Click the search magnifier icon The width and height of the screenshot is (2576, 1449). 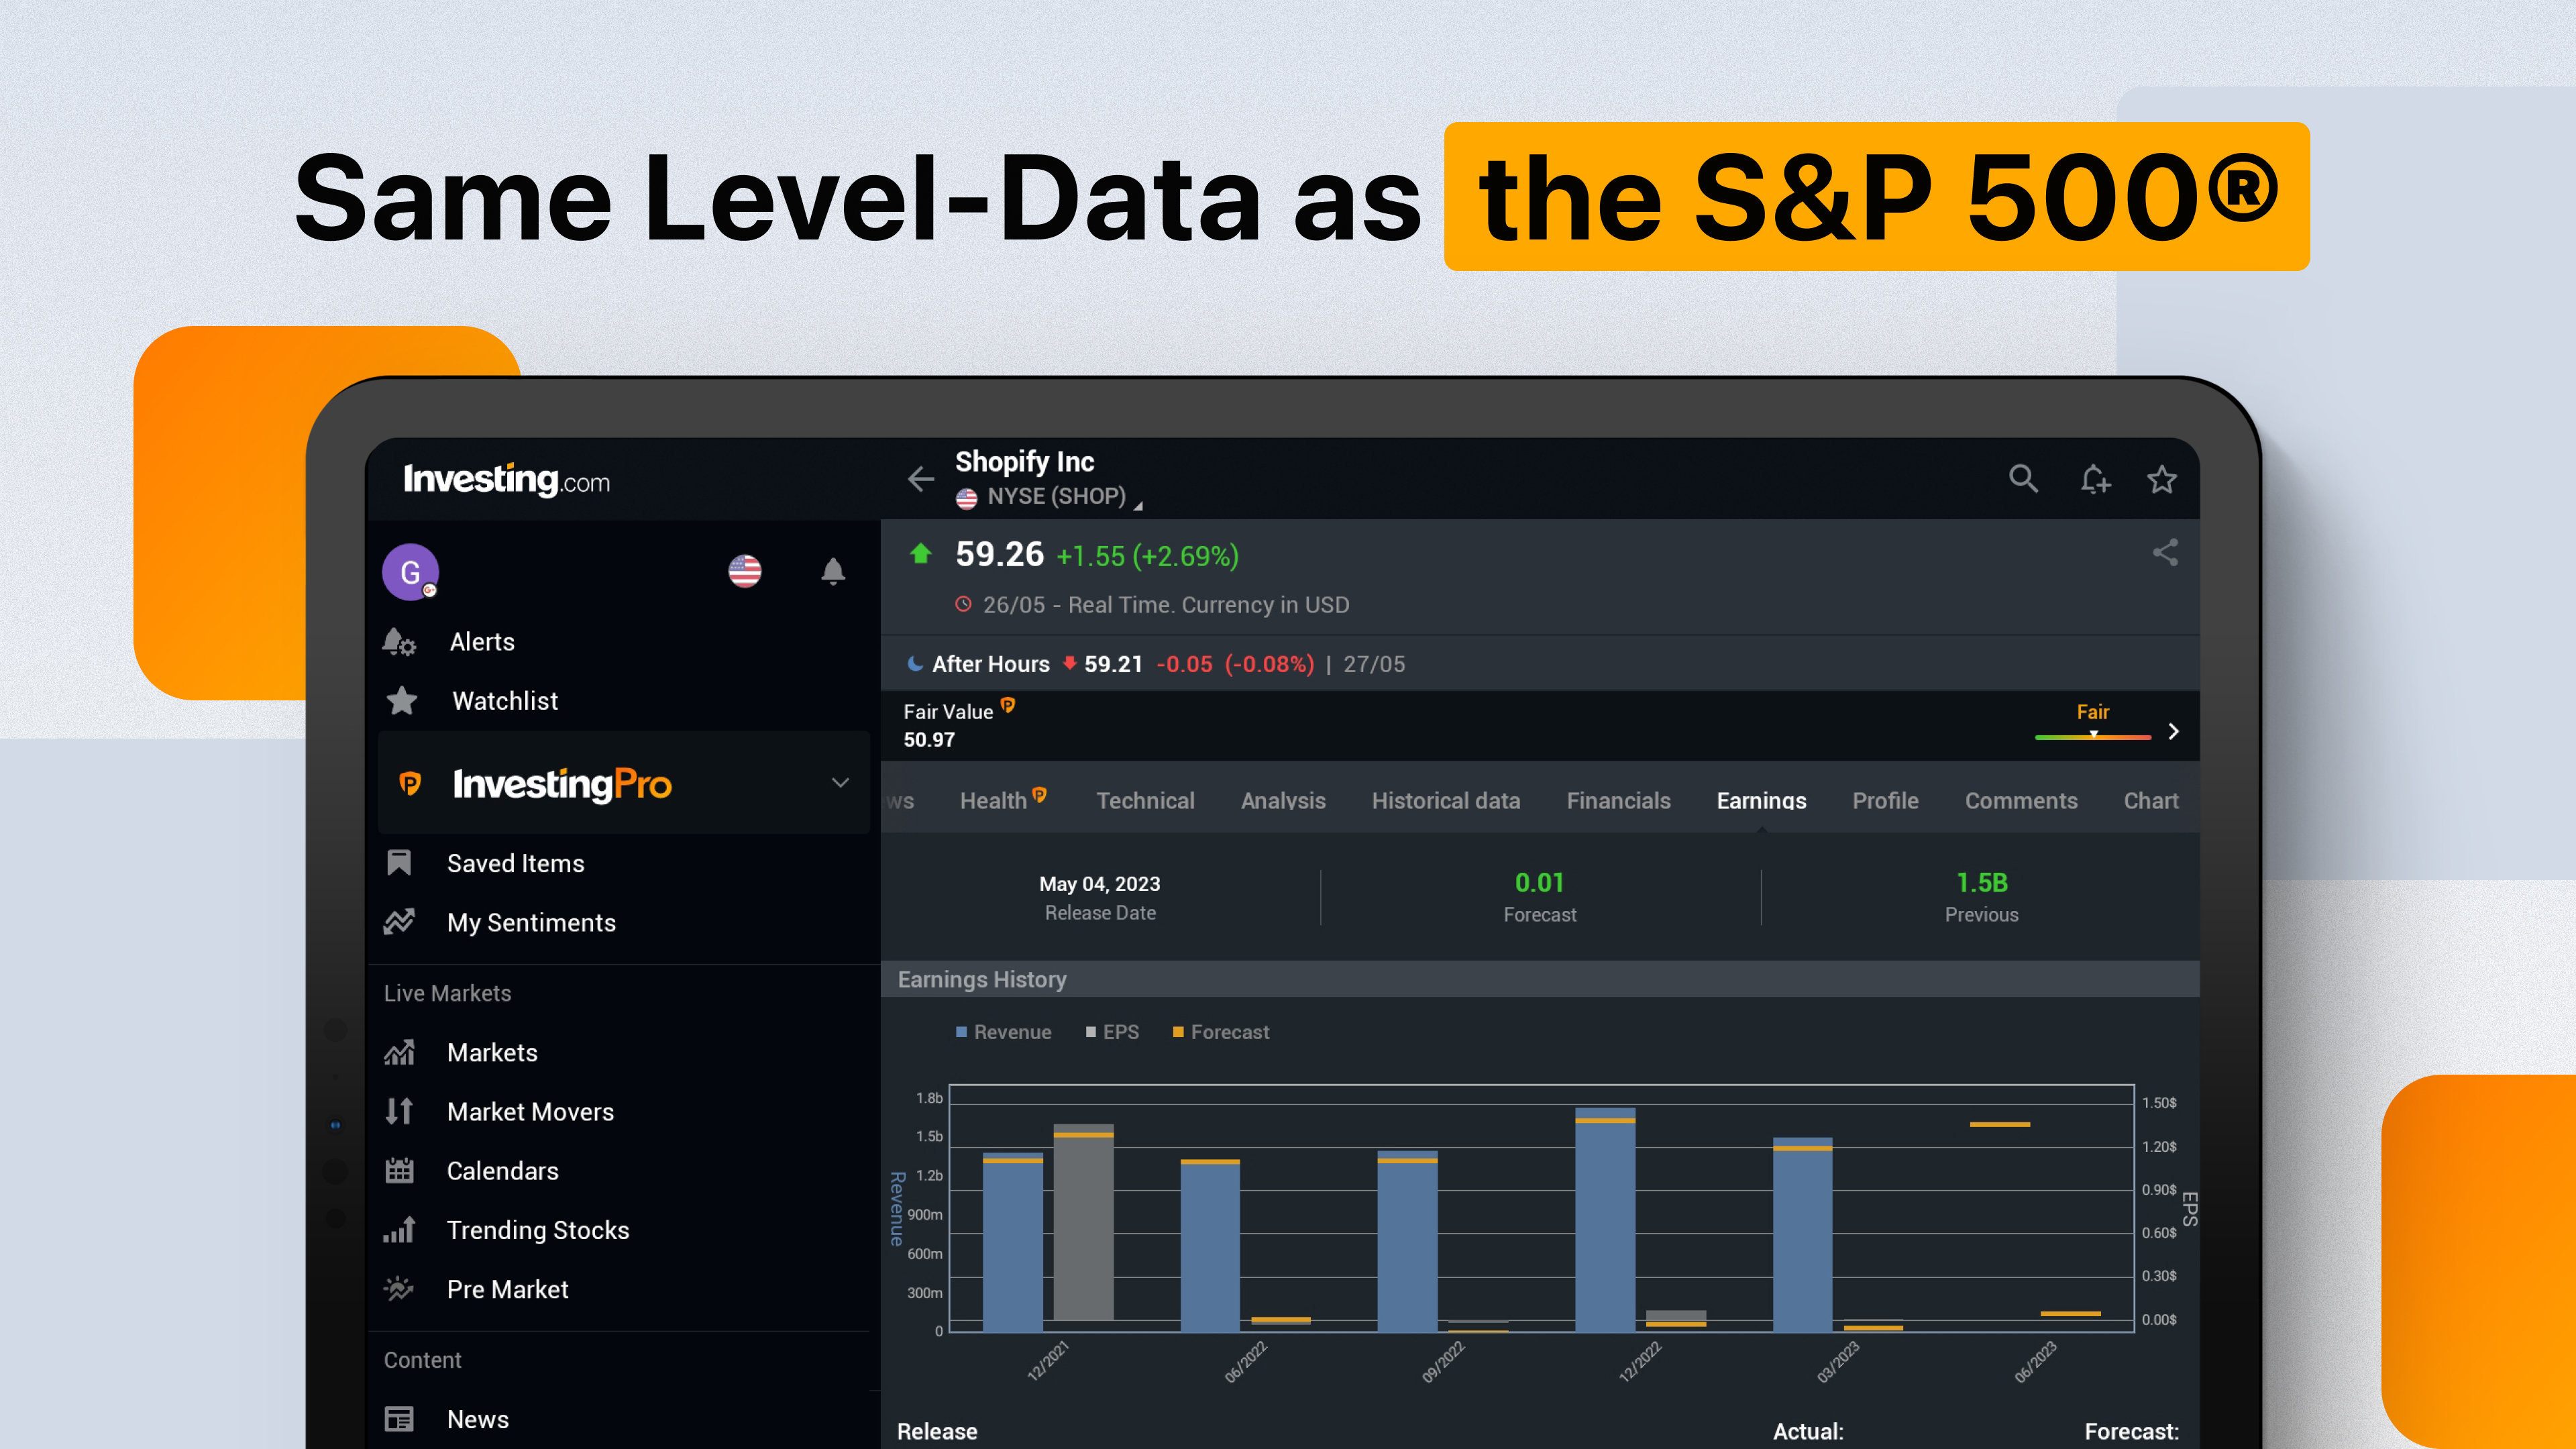[x=2023, y=479]
